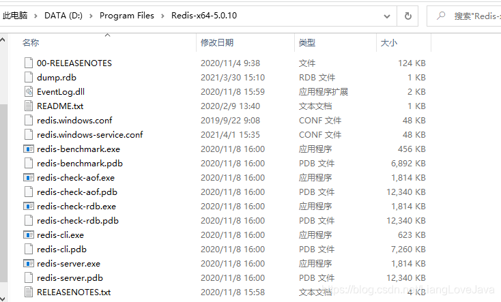Click the size value 7,260 KB
This screenshot has height=302, width=501.
tap(408, 250)
